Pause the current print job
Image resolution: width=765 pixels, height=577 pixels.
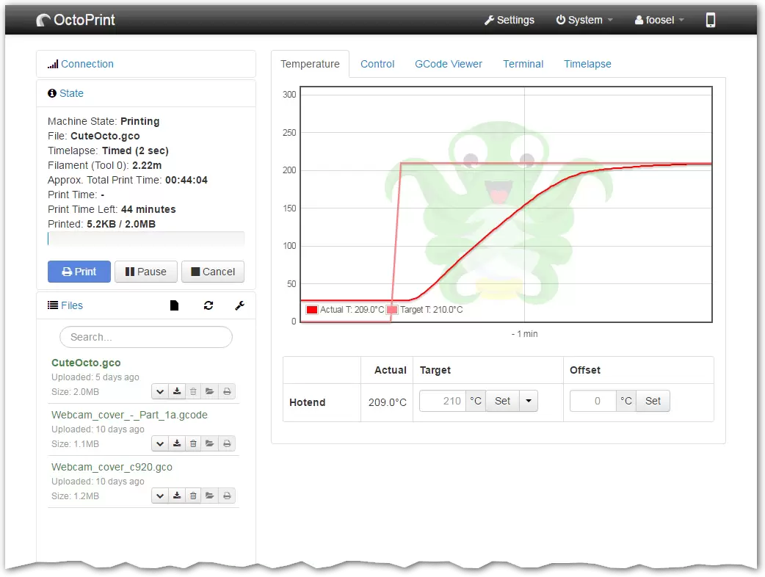coord(146,272)
